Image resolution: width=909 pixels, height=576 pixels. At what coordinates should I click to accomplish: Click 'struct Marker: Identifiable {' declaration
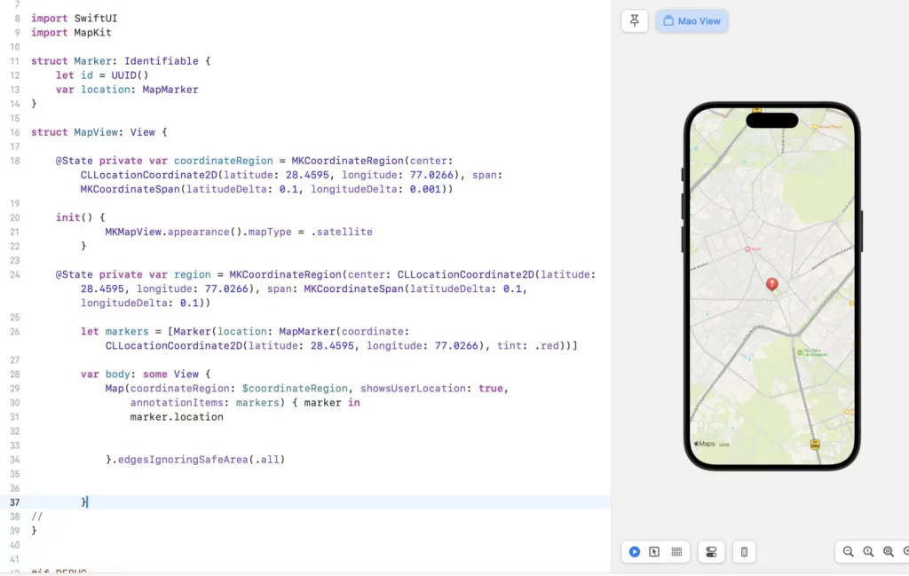click(x=121, y=61)
